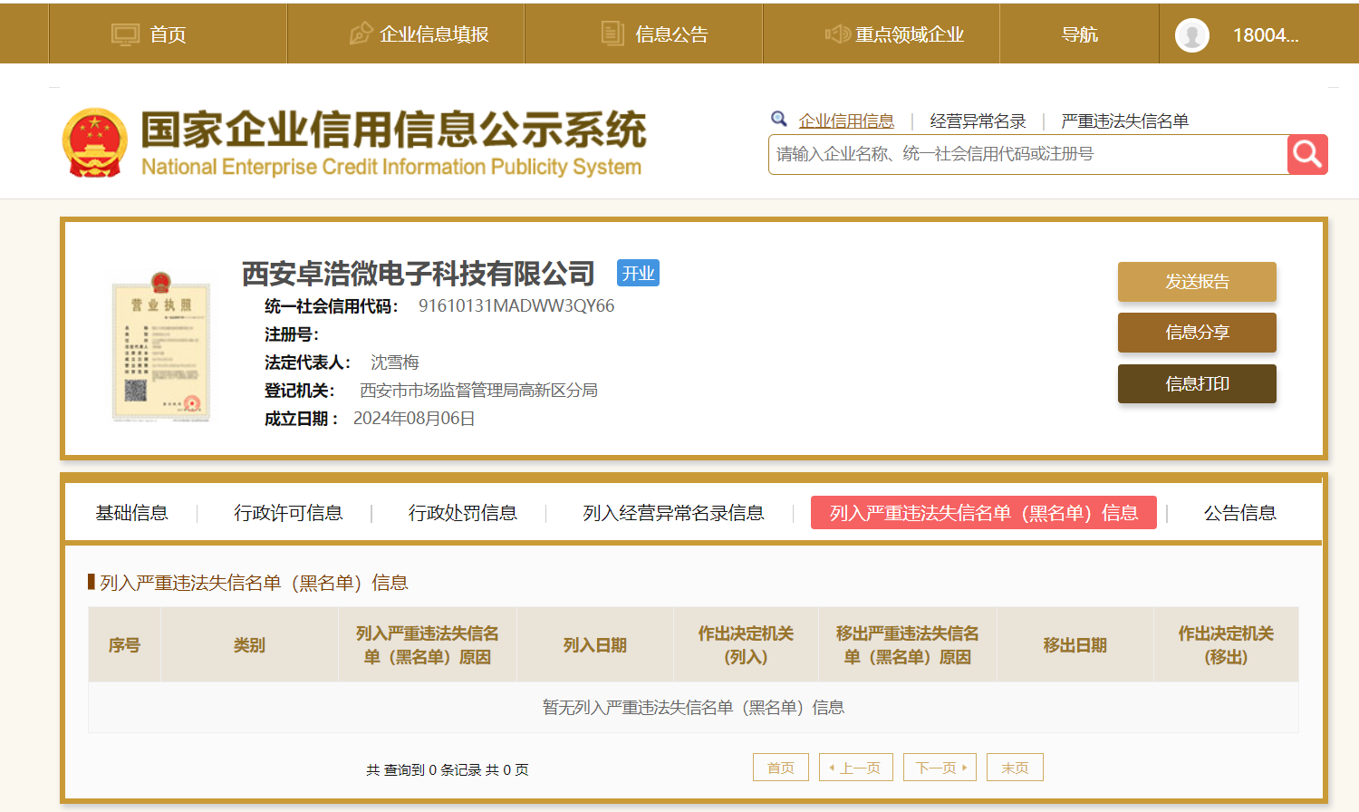Click the founding date 2024年08月06日
Screen dimensions: 1359x812
(x=414, y=419)
